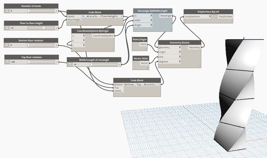
Task: Select the Number of levels node title
Action: (x=31, y=6)
